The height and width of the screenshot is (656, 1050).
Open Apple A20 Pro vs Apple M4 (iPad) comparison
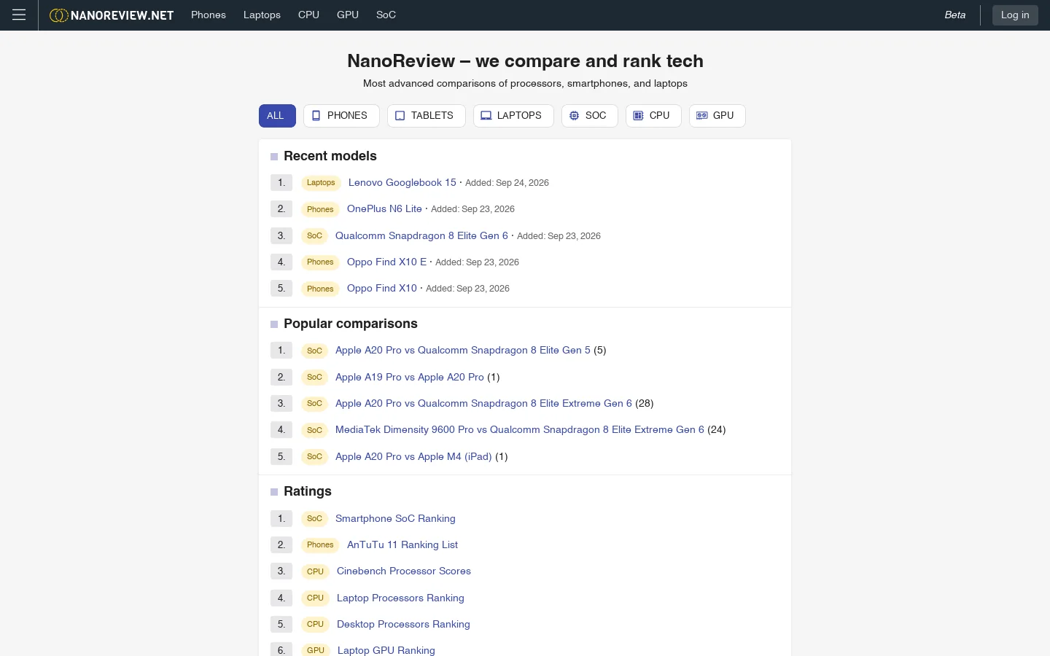pyautogui.click(x=413, y=456)
